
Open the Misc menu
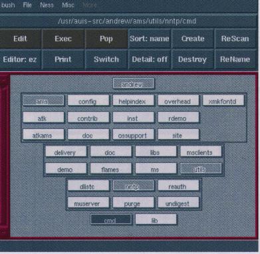coord(68,5)
